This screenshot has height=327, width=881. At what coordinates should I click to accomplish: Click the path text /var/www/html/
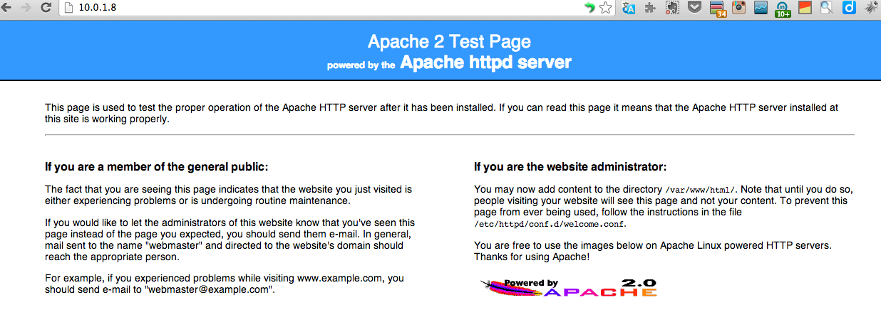(702, 190)
